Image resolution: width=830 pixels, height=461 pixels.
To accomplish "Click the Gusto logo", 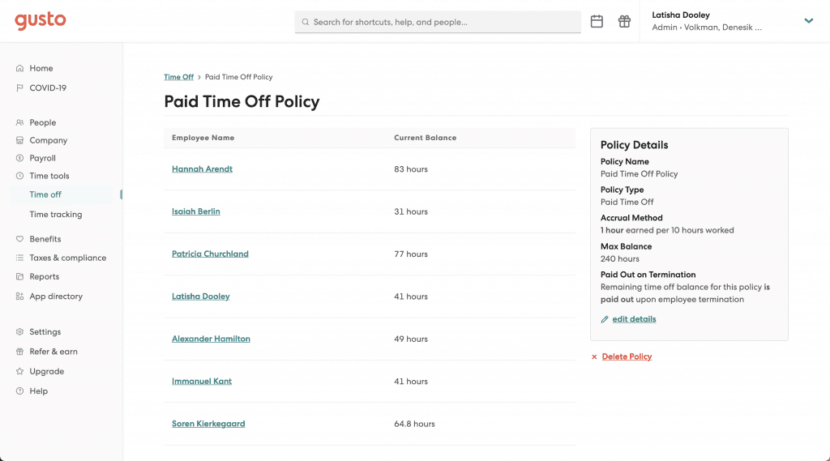I will (41, 21).
